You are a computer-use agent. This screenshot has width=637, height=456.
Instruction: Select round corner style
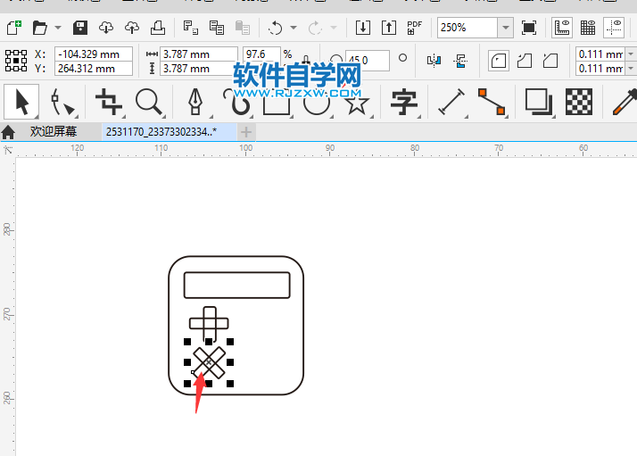click(499, 61)
